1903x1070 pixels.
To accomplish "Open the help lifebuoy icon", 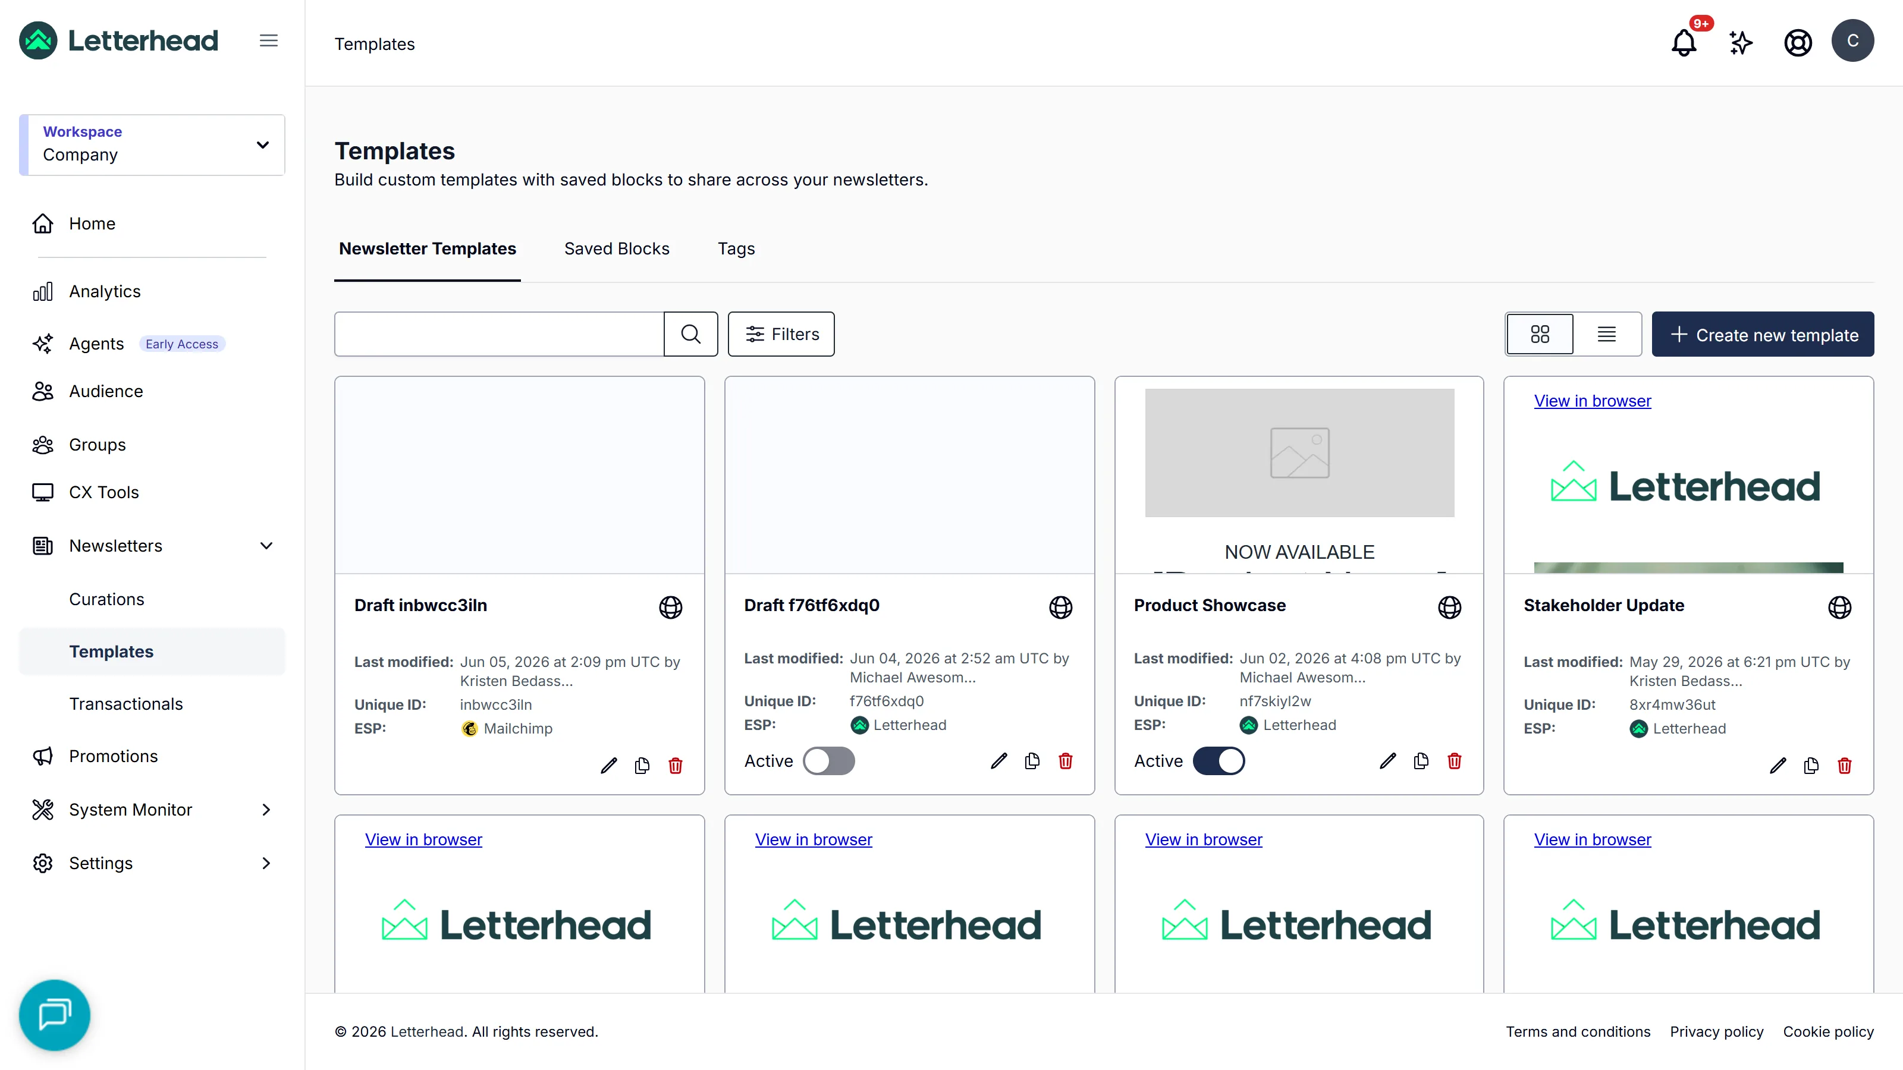I will click(x=1797, y=42).
